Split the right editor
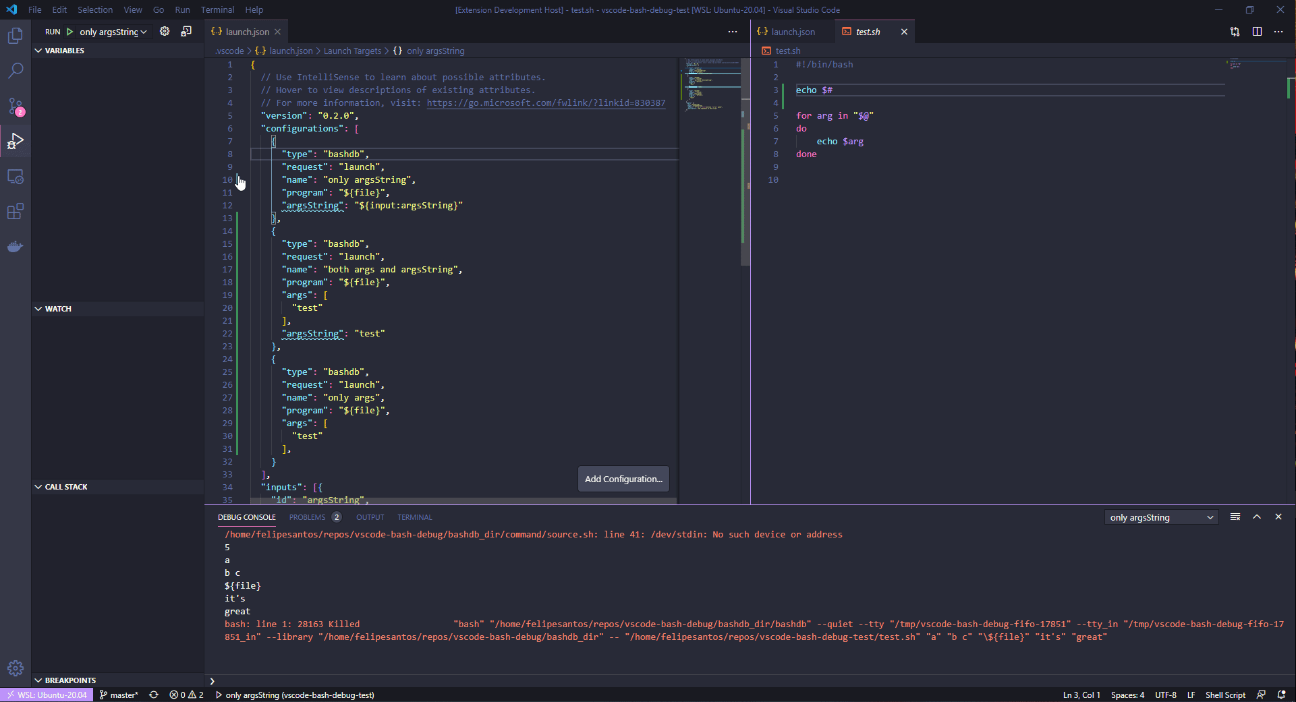Viewport: 1296px width, 702px height. tap(1257, 32)
